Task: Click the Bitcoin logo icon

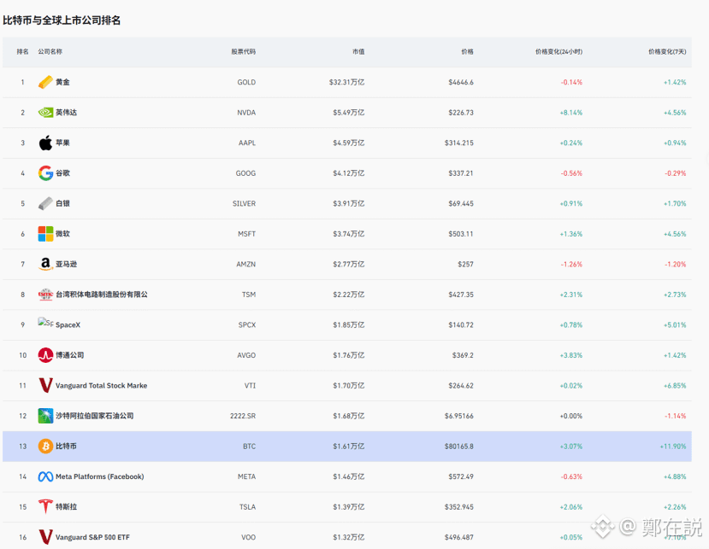Action: click(x=45, y=446)
